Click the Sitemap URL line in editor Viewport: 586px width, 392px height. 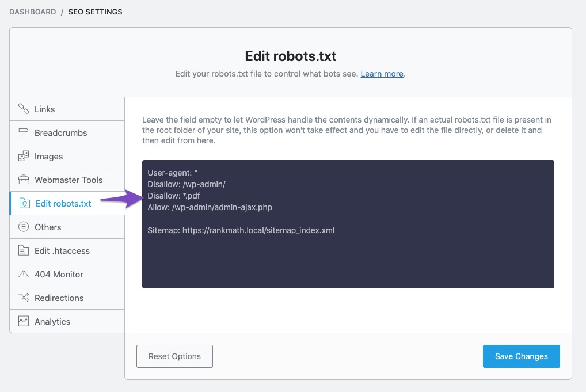[241, 230]
